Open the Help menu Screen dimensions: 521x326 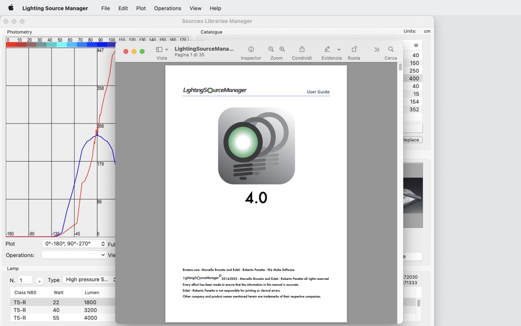click(x=216, y=8)
